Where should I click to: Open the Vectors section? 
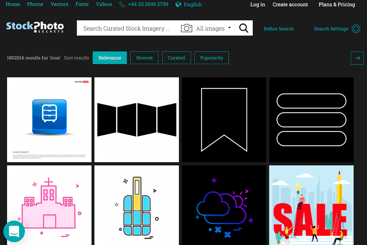[59, 4]
